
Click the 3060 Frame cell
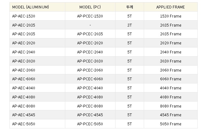coord(170,70)
